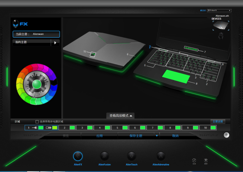Image resolution: width=243 pixels, height=172 pixels.
Task: Click the ALIENWARE logo on laptop model
Action: (191, 49)
